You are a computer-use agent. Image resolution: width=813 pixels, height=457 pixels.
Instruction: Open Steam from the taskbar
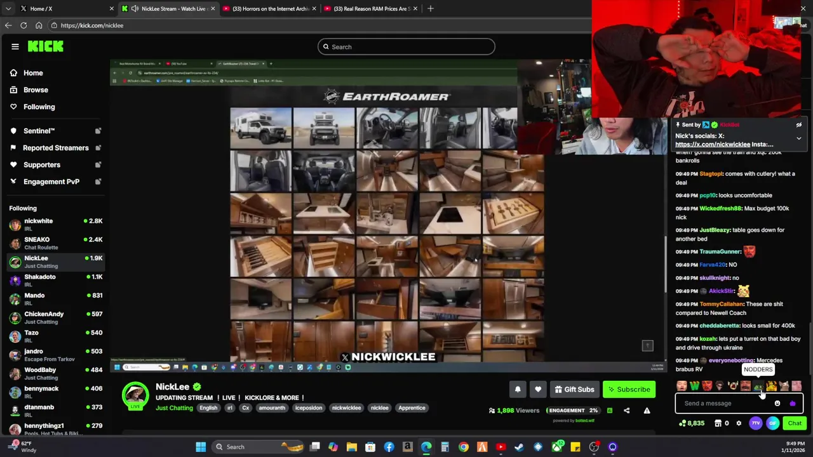(x=519, y=447)
